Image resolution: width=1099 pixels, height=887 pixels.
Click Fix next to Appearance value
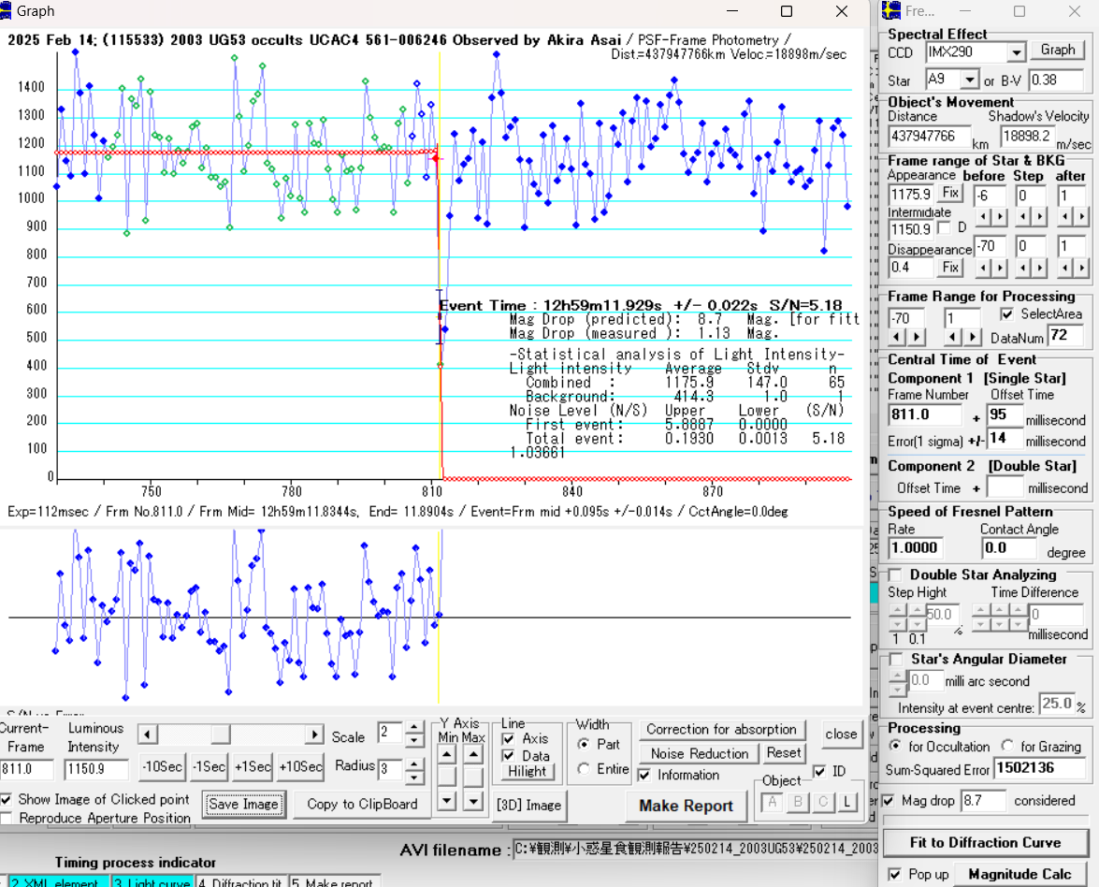(x=950, y=193)
